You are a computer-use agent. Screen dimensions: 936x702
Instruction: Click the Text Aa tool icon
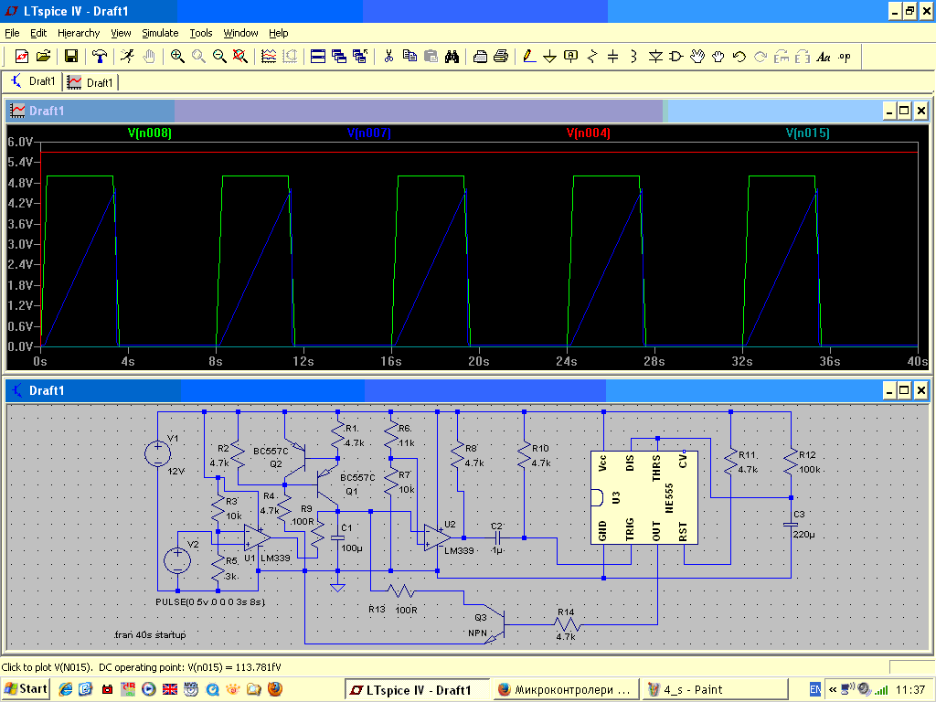pos(824,56)
